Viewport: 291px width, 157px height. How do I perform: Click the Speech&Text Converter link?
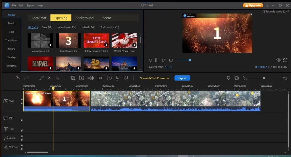coord(155,78)
